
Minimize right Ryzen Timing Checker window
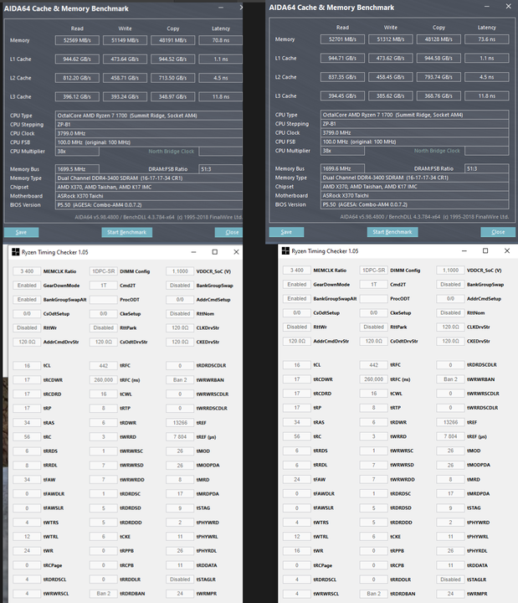tap(464, 250)
